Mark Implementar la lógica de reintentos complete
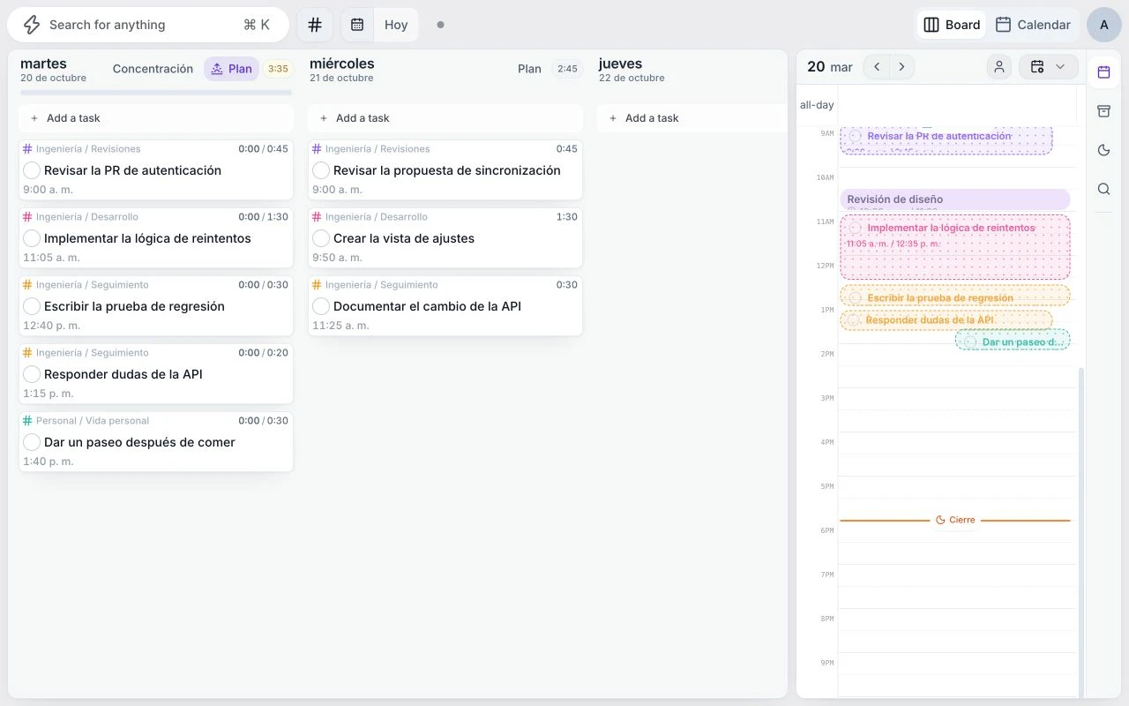 pos(32,238)
